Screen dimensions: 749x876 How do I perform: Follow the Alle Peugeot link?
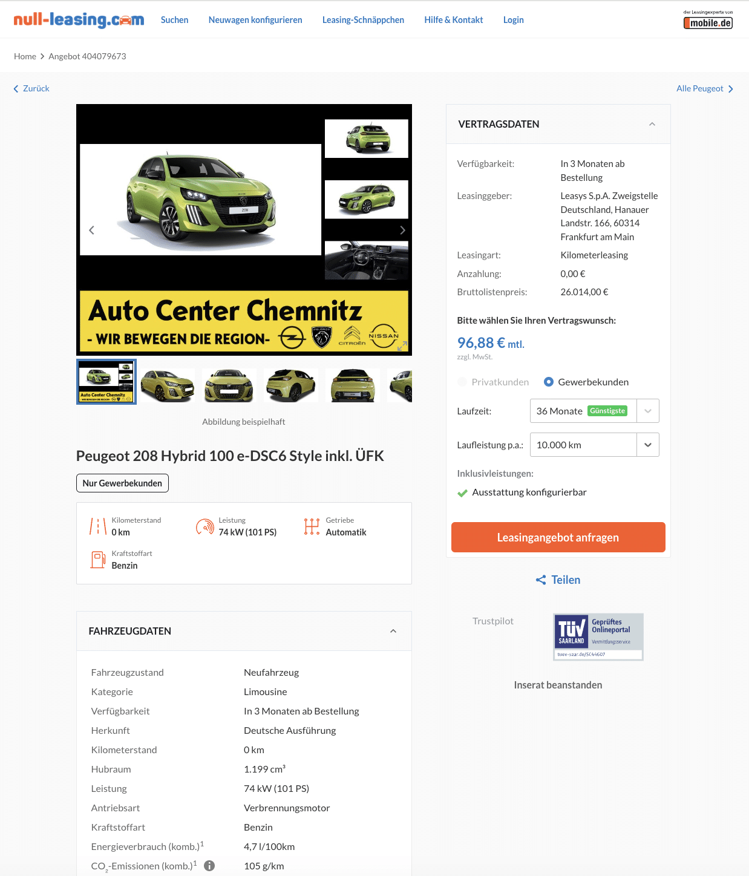(x=705, y=88)
